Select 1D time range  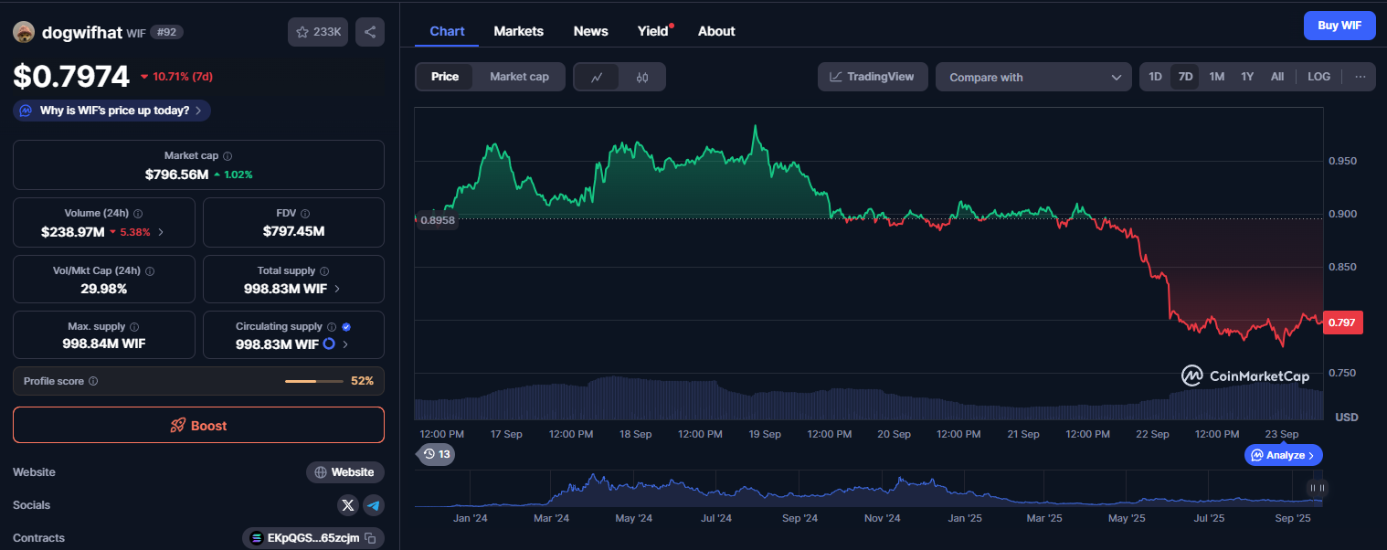[1155, 78]
